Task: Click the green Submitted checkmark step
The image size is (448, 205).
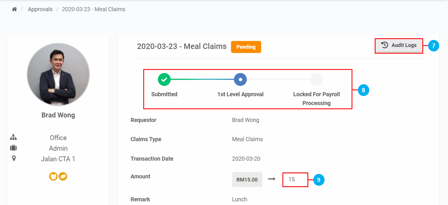Action: 164,80
